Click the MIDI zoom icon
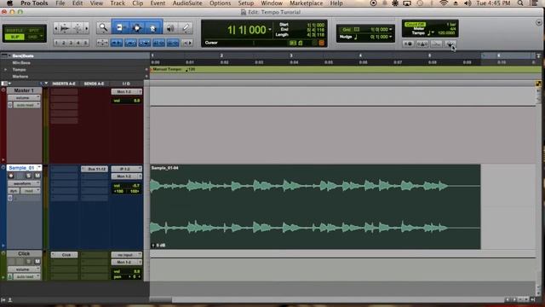The image size is (545, 307). coord(77,28)
